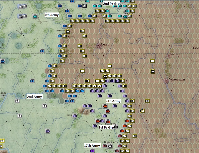Click the Sosna river label north of Olym

(x=134, y=62)
